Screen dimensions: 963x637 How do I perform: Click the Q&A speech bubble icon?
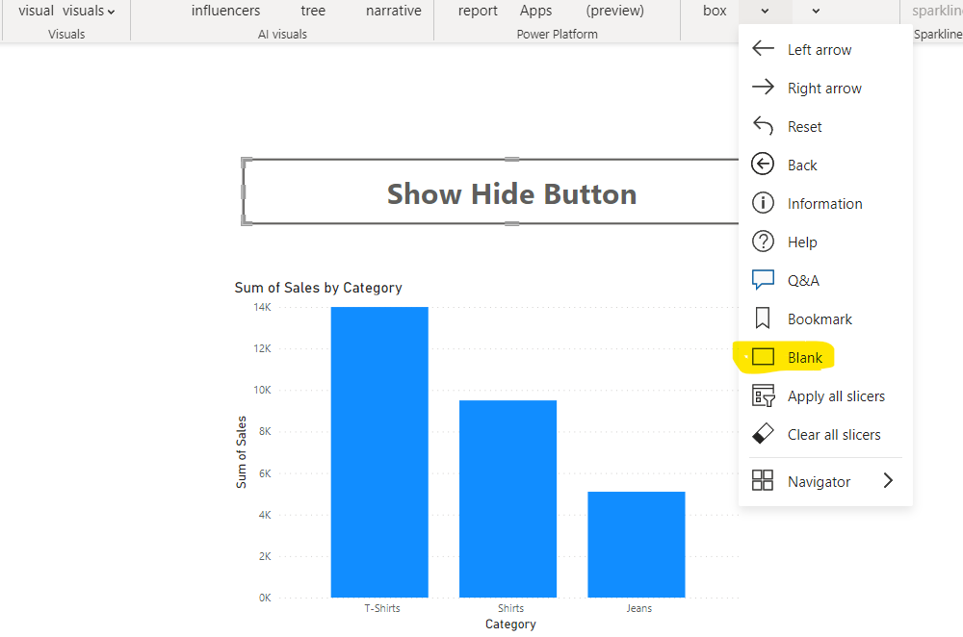[x=763, y=280]
